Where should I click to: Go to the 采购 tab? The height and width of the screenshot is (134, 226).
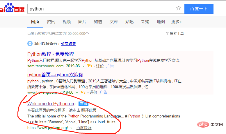pos(145,22)
